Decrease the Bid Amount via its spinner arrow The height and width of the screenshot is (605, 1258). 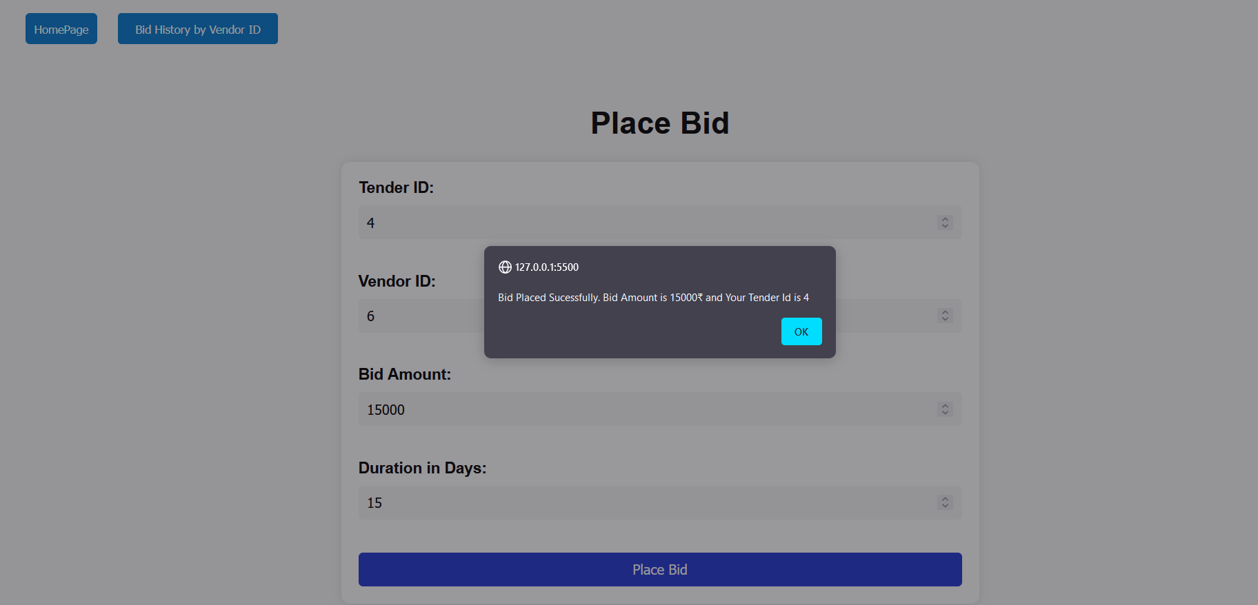pyautogui.click(x=944, y=413)
